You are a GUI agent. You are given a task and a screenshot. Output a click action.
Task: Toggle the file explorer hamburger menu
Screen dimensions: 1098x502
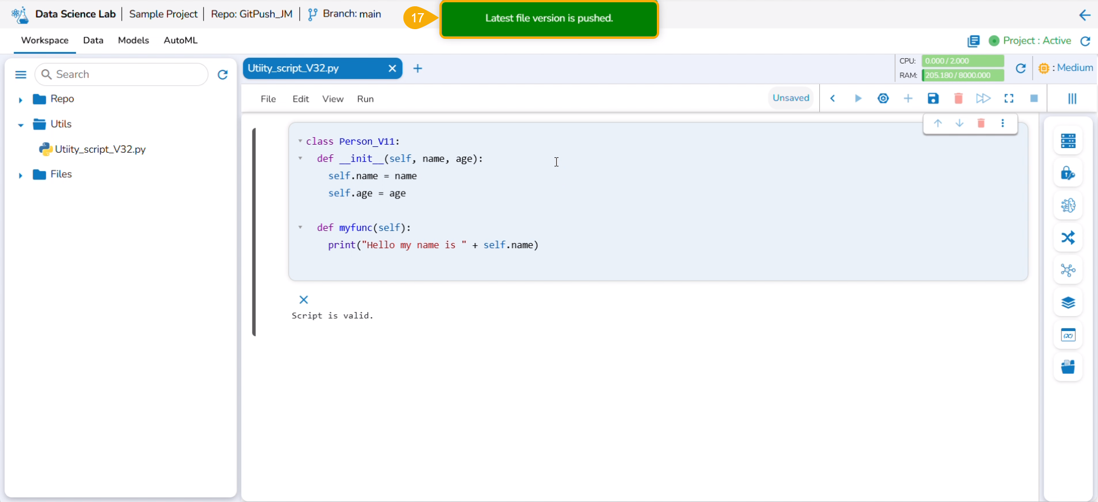[x=21, y=74]
